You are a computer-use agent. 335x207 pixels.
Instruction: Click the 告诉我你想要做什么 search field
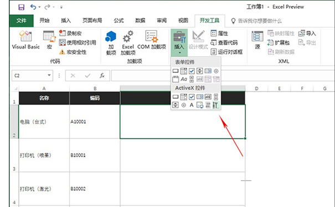point(260,21)
